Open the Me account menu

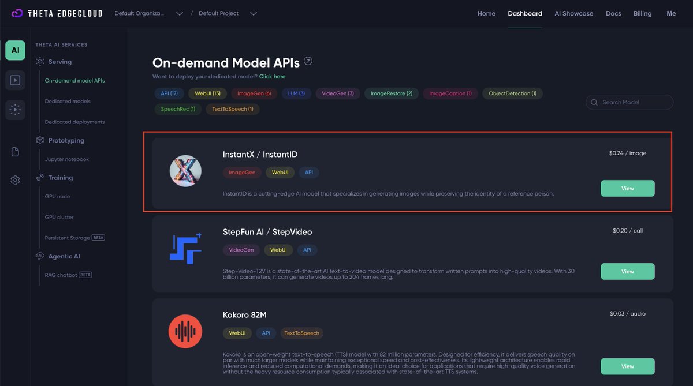tap(671, 13)
